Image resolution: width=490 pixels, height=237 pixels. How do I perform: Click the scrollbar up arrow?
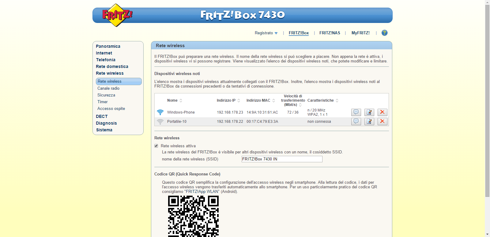[488, 2]
